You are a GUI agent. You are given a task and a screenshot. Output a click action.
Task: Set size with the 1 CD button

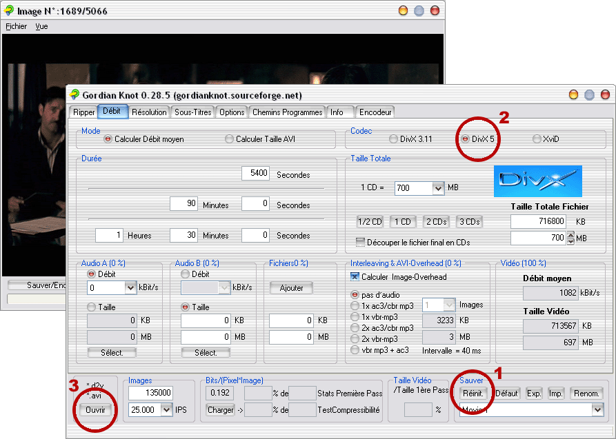[x=403, y=222]
